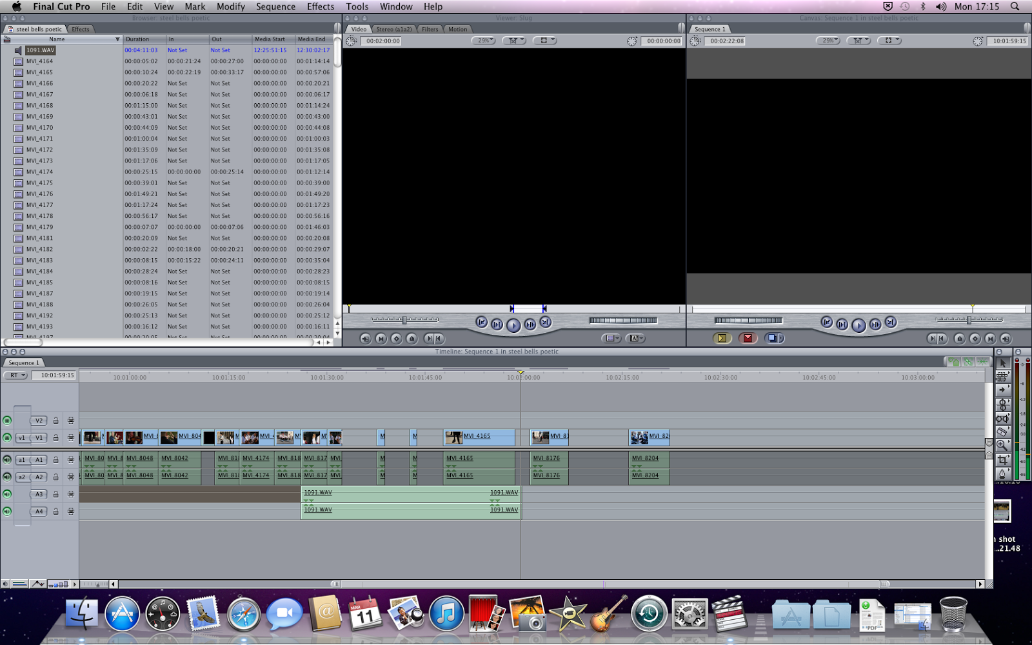Open the Canvas view options dropdown
Image resolution: width=1032 pixels, height=645 pixels.
pos(890,40)
